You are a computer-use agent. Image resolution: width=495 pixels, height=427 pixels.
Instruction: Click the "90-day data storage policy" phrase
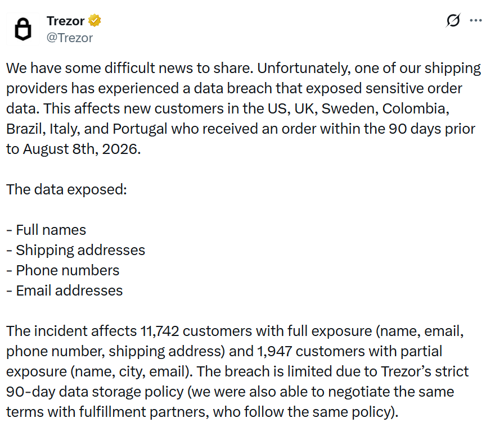click(x=95, y=392)
